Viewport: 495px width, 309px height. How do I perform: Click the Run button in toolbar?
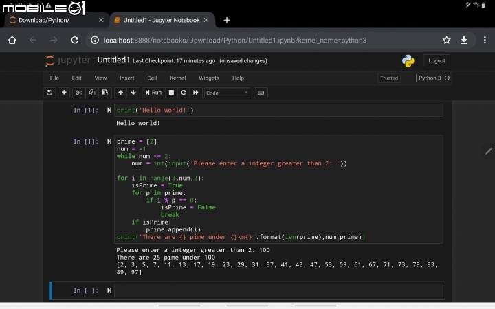tap(153, 93)
